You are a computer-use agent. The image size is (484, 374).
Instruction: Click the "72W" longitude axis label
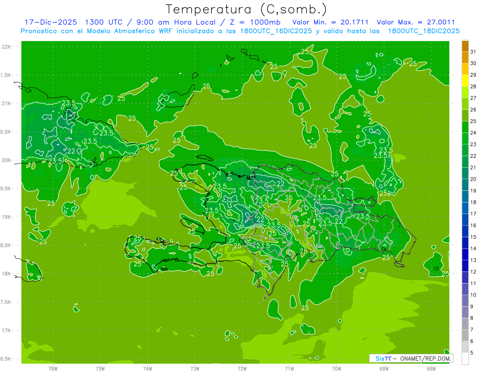click(x=242, y=369)
